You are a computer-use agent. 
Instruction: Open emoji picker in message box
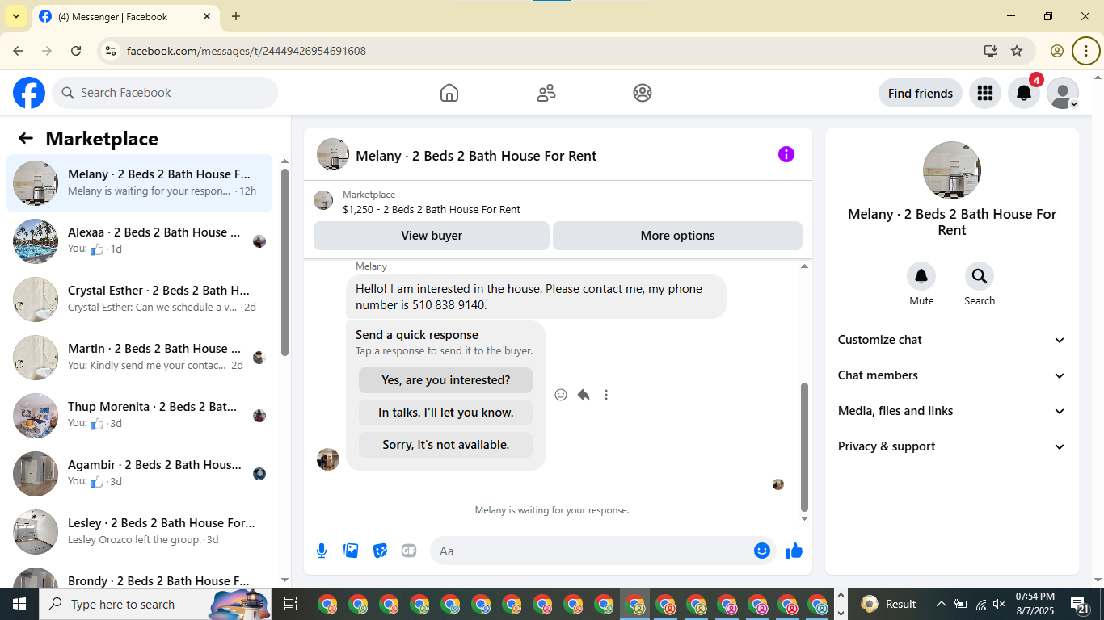pos(761,551)
